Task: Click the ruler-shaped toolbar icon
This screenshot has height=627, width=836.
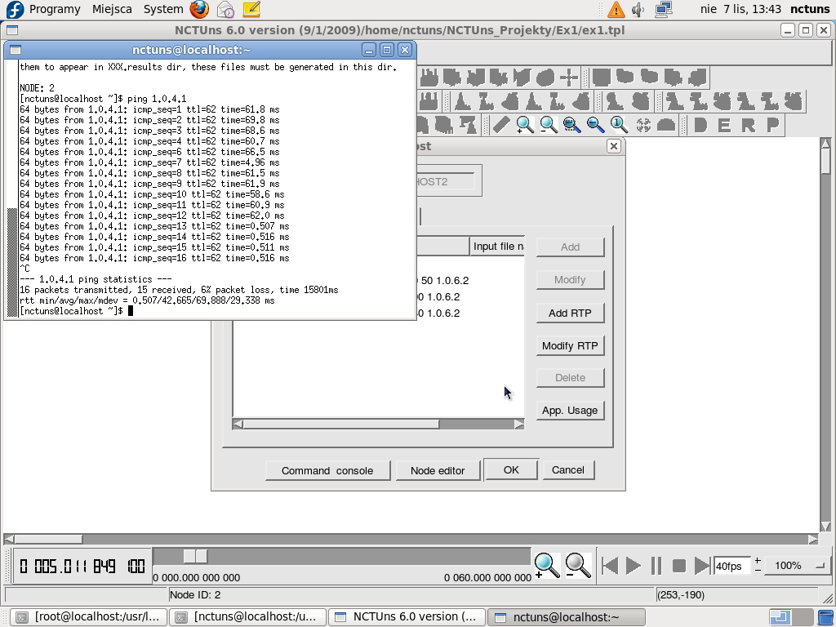Action: [x=501, y=125]
